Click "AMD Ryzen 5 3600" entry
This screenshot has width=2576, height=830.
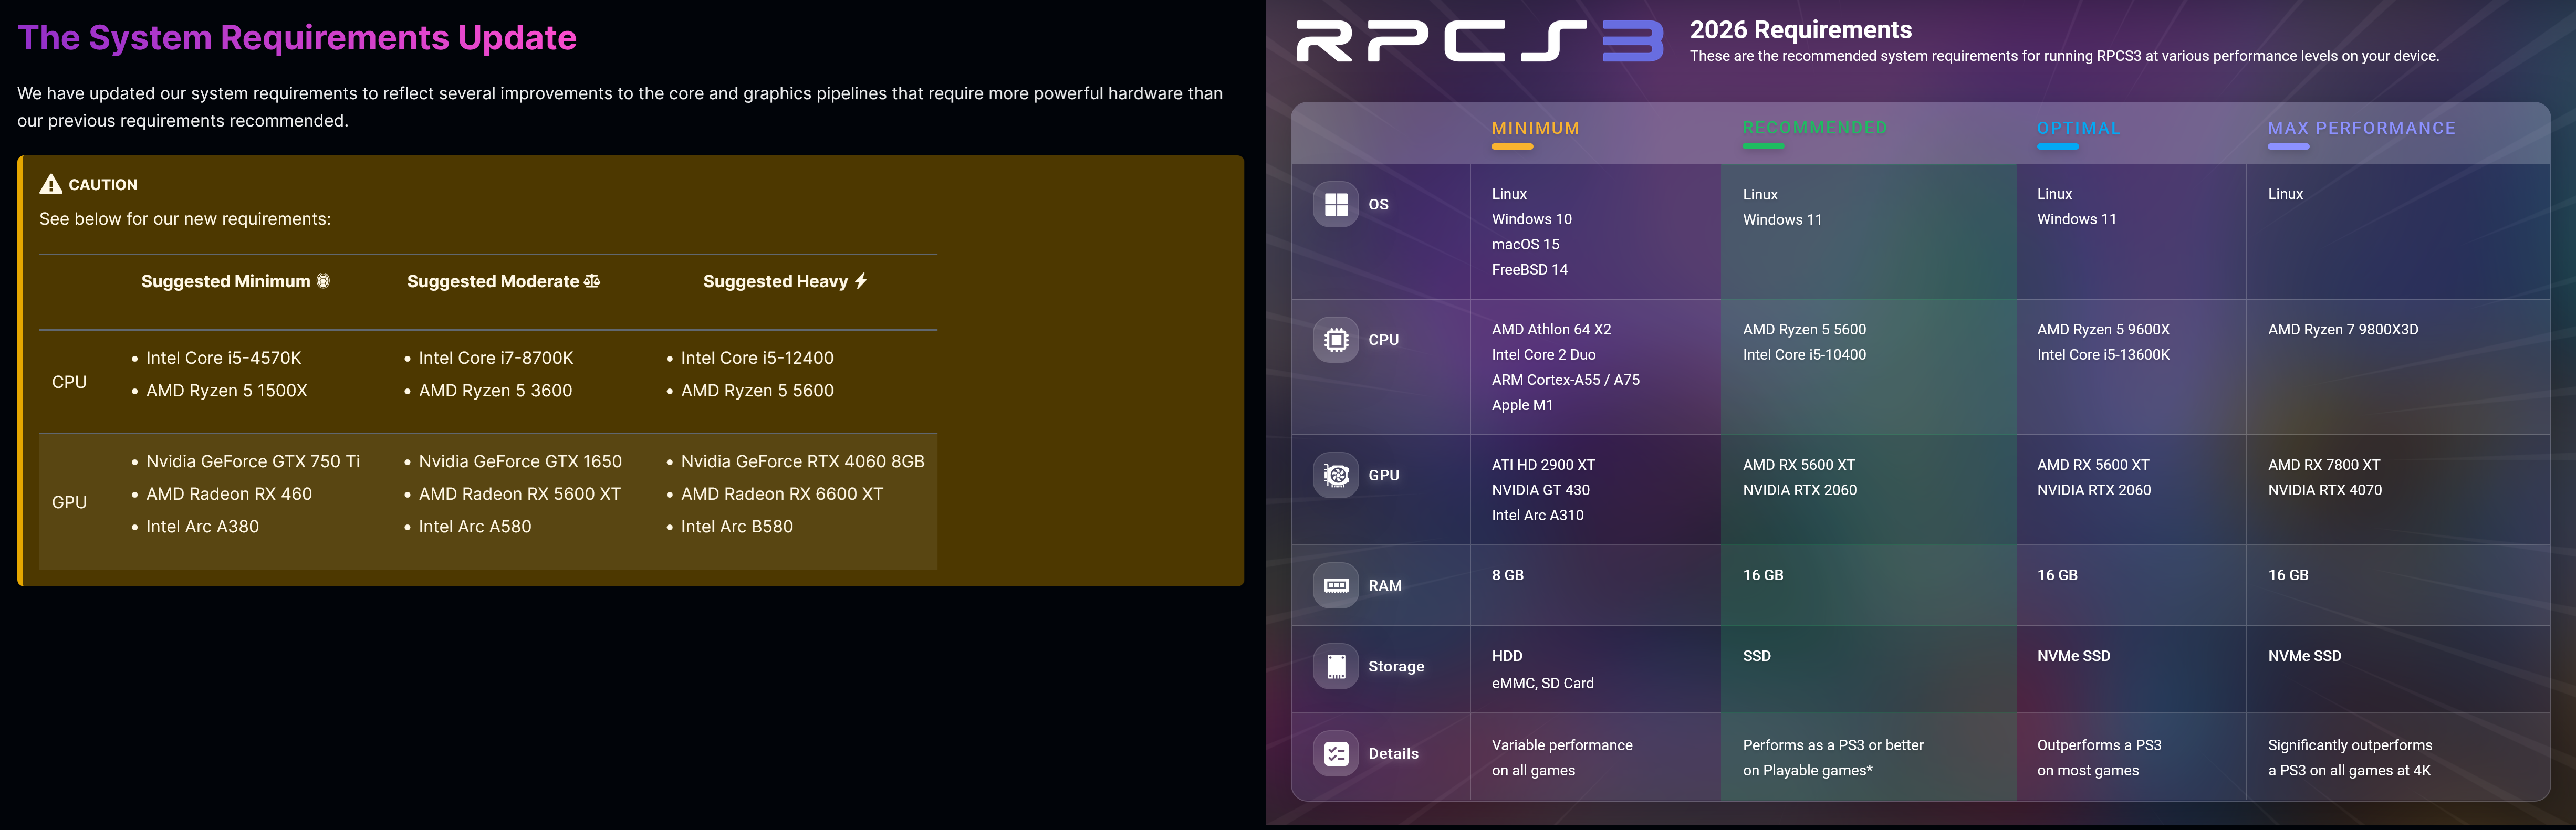[x=496, y=391]
